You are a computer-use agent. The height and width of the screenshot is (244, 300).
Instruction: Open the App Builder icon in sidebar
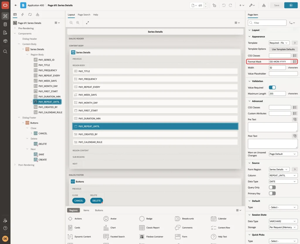[5, 16]
